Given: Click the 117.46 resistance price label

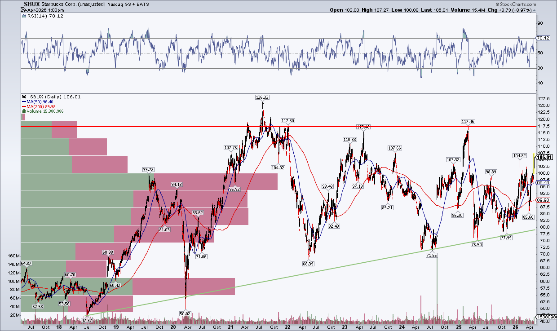Looking at the screenshot, I should (468, 121).
